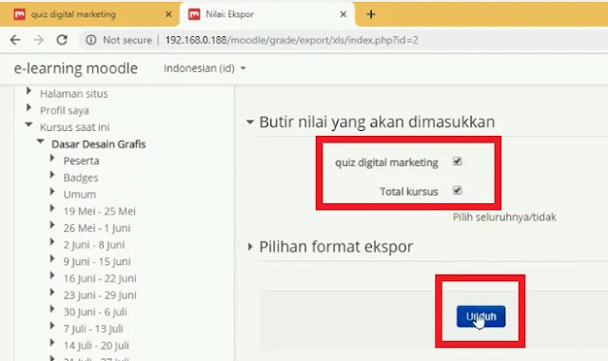Reload the page with refresh icon
Viewport: 608px width, 361px height.
click(x=62, y=40)
